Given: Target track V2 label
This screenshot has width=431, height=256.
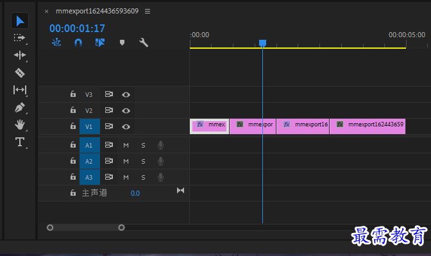Looking at the screenshot, I should pyautogui.click(x=89, y=110).
